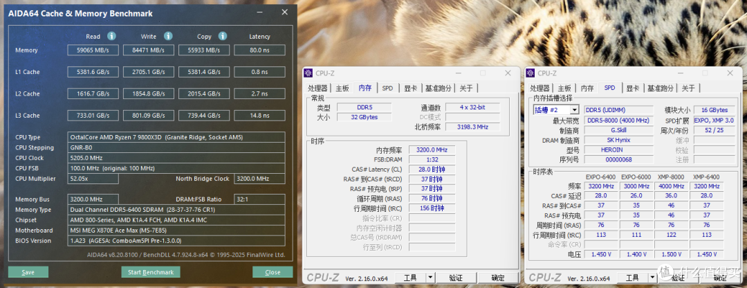Click the Memory Latency value 80.0 ns
The width and height of the screenshot is (747, 288).
[x=259, y=50]
